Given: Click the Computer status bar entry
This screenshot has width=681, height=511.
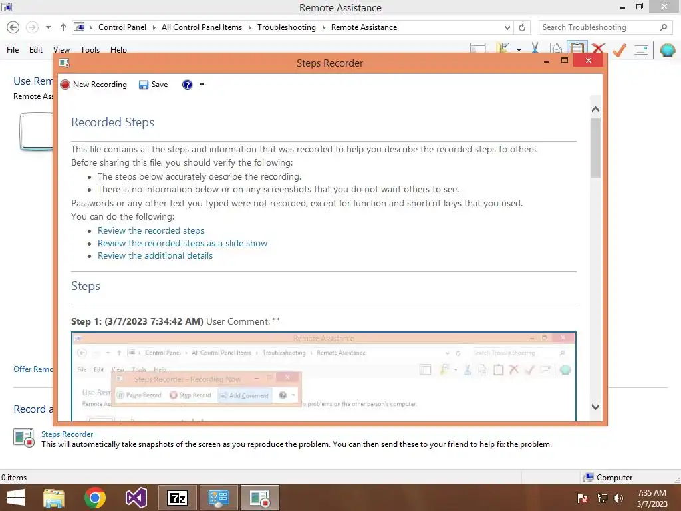Looking at the screenshot, I should pyautogui.click(x=608, y=477).
